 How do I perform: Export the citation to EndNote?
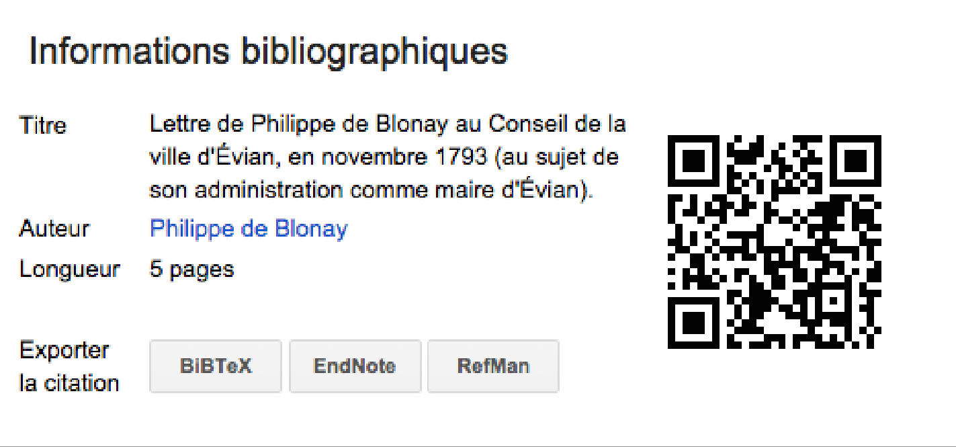pos(355,366)
